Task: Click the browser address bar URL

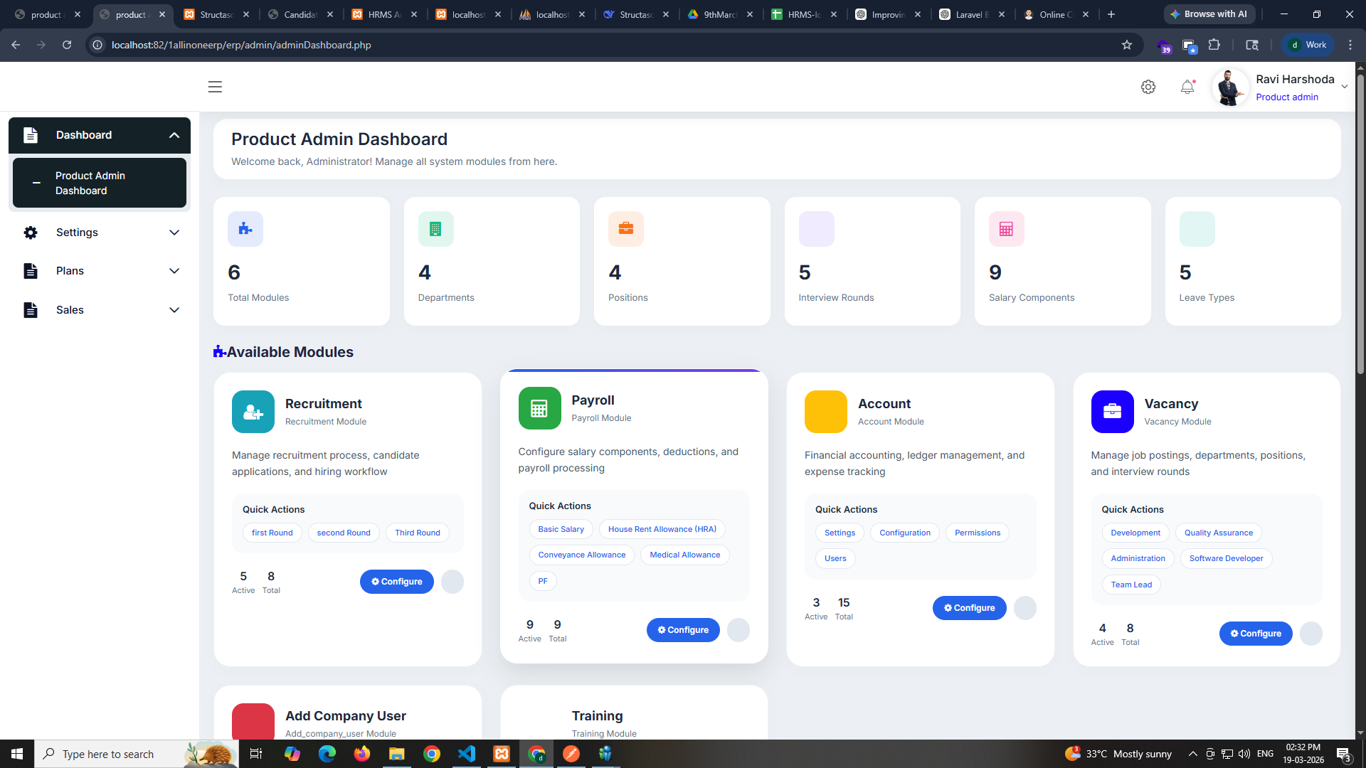Action: 241,45
